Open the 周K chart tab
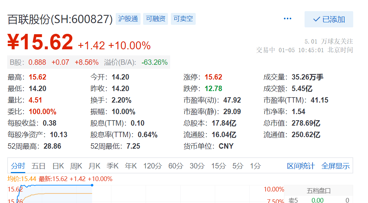 (76, 166)
